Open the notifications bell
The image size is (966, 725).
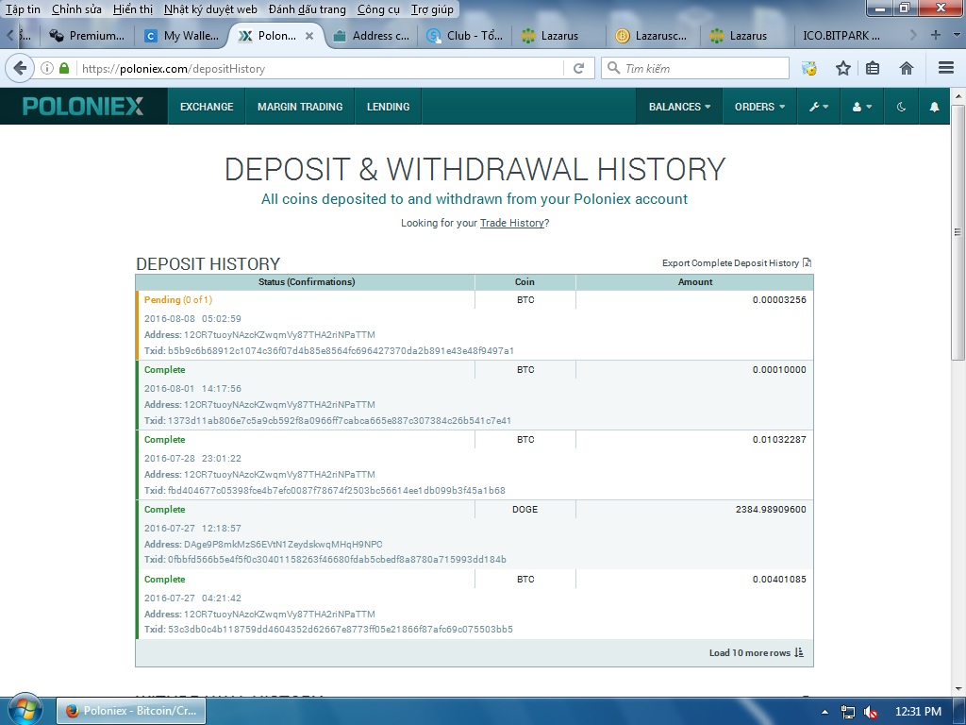(934, 107)
